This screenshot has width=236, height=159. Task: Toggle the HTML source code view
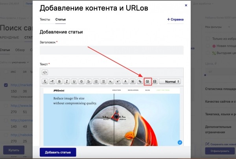pyautogui.click(x=45, y=72)
